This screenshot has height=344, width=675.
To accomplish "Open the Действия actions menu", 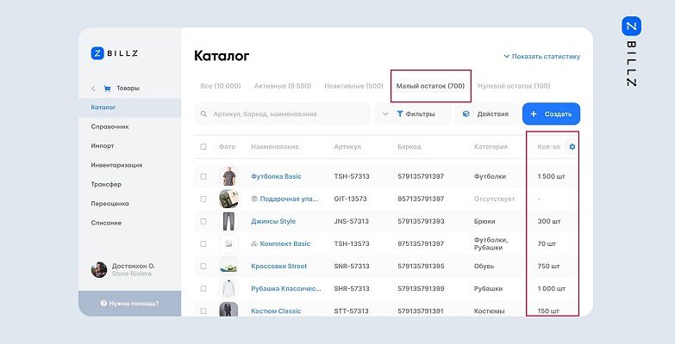I will click(x=486, y=114).
